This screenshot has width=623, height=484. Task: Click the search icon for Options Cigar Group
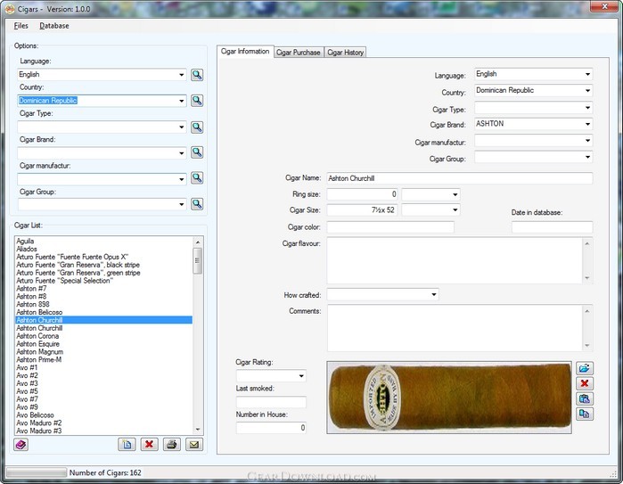(x=197, y=204)
